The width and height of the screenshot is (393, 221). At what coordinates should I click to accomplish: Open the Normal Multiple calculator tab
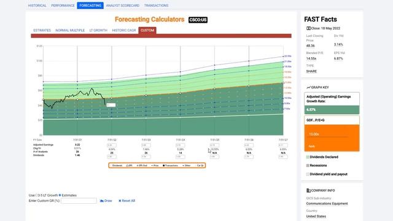point(70,30)
